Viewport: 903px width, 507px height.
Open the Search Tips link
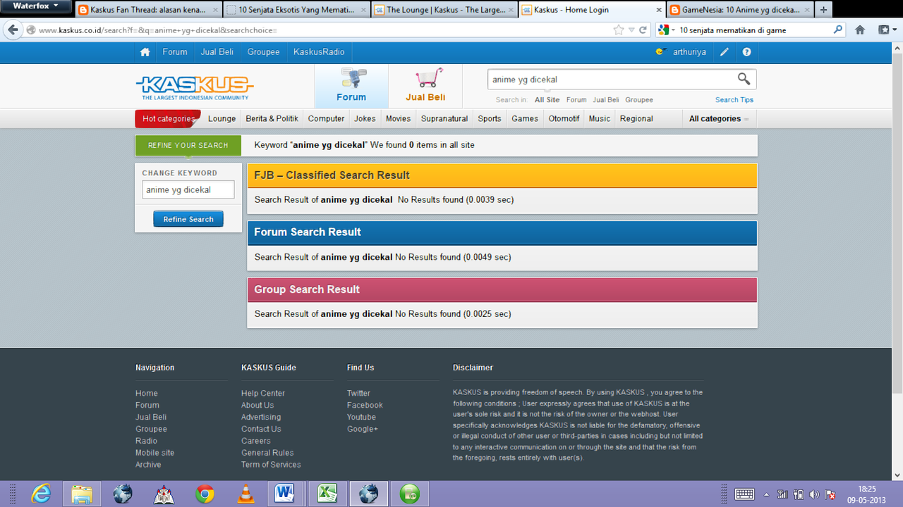[734, 100]
